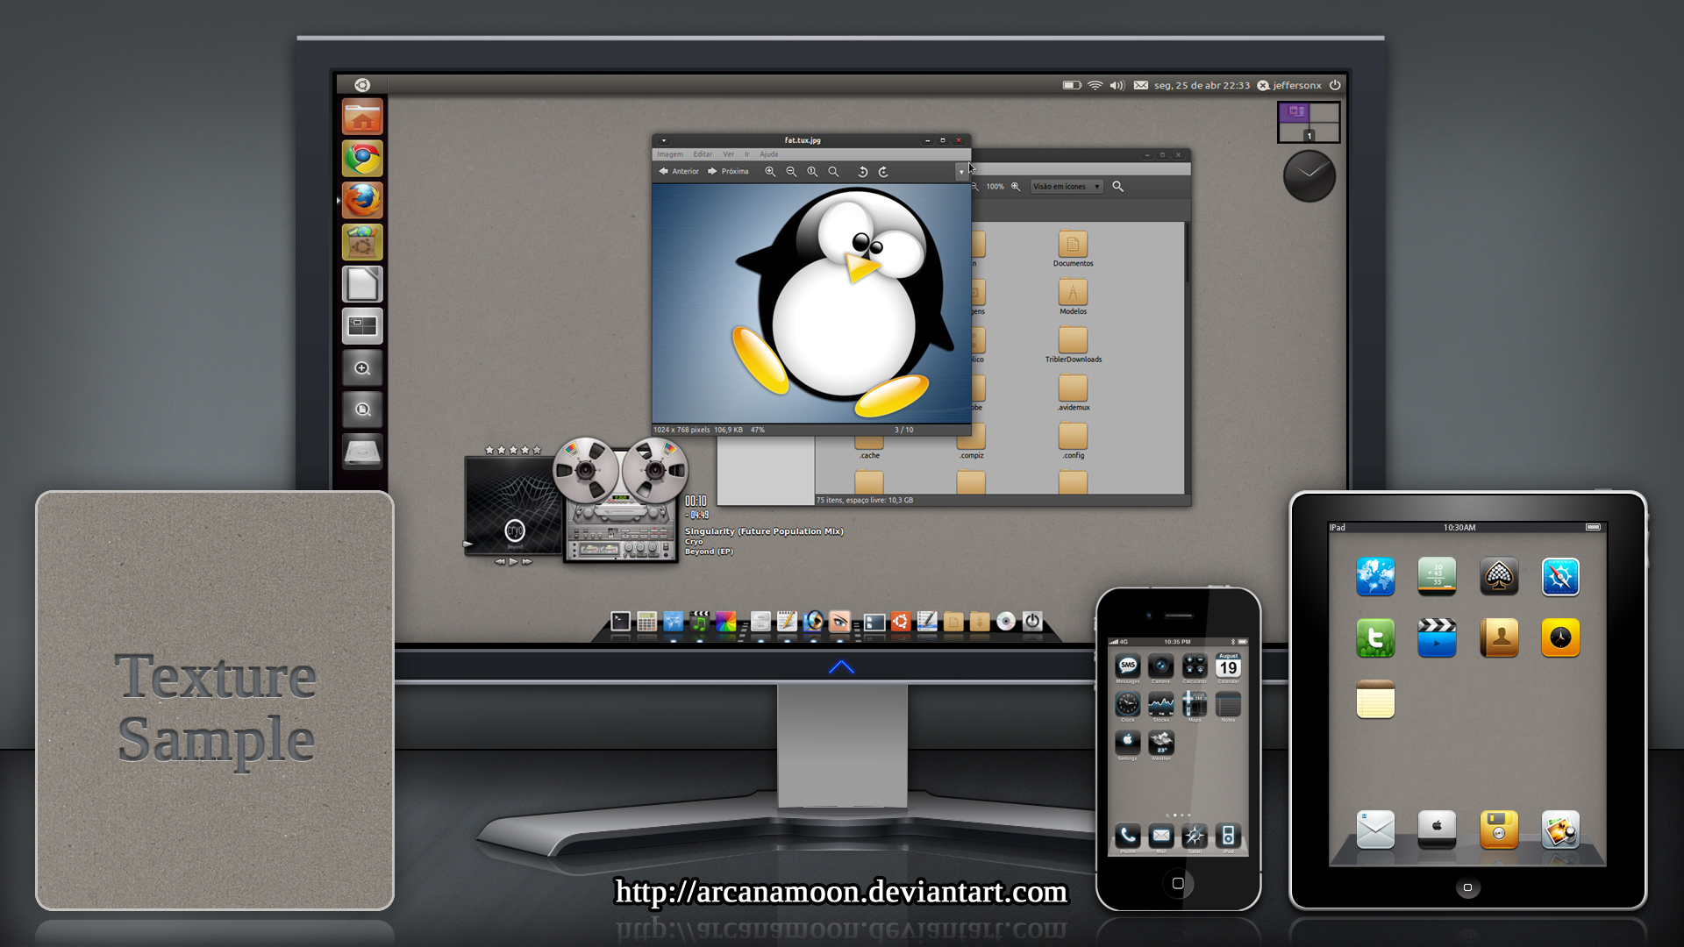Open Ubuntu Software Center launcher icon
Viewport: 1684px width, 947px height.
(x=362, y=242)
